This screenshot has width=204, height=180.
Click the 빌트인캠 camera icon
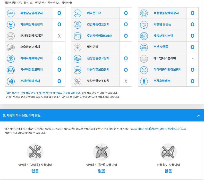coord(78,47)
